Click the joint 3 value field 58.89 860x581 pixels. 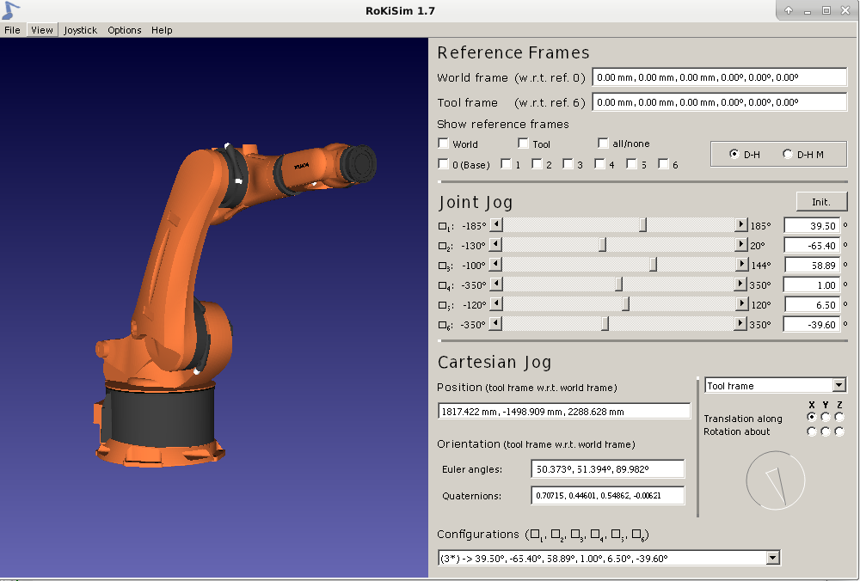813,265
